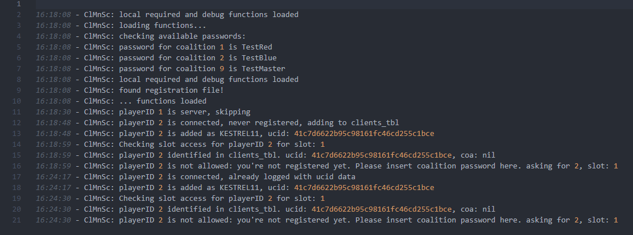Viewport: 633px width, 235px height.
Task: Click the ucid hash on line 13
Action: coord(364,134)
